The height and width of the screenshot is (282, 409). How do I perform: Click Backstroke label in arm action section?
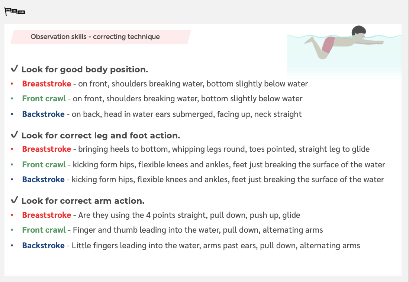43,246
